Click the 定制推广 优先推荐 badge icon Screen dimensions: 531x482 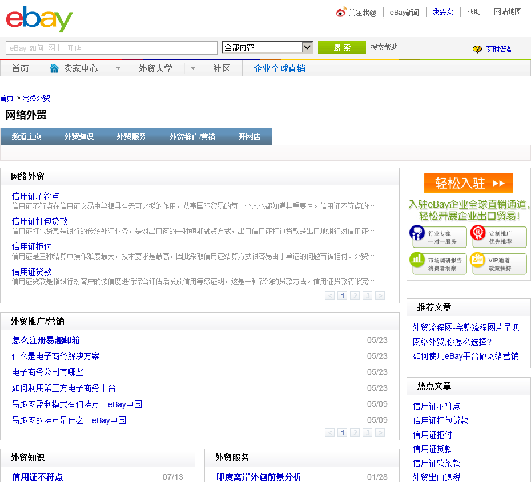tap(477, 233)
